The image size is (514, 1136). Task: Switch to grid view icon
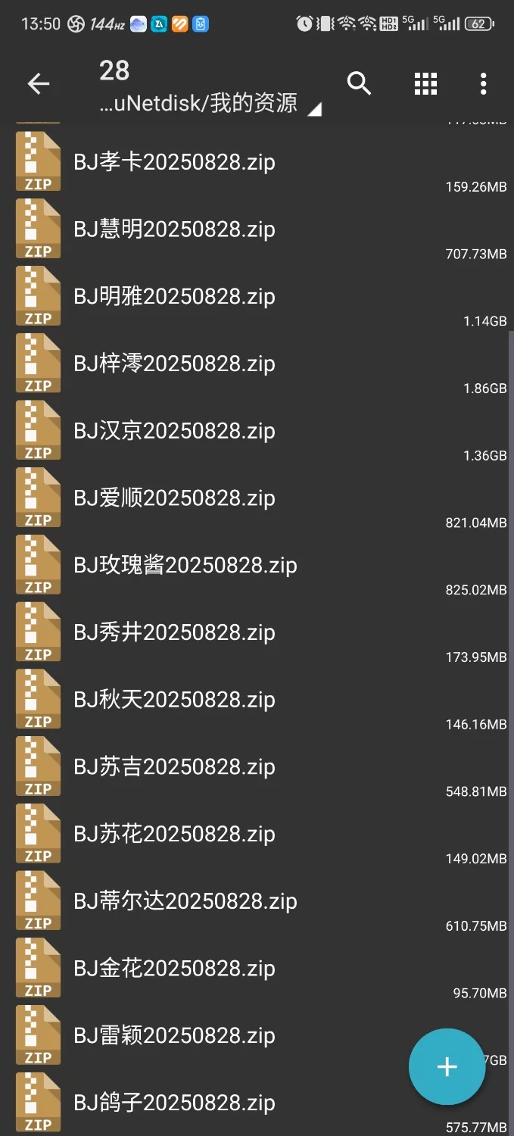click(425, 84)
